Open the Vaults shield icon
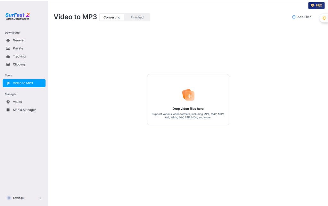Viewport: 328px width, 206px height. pos(8,102)
